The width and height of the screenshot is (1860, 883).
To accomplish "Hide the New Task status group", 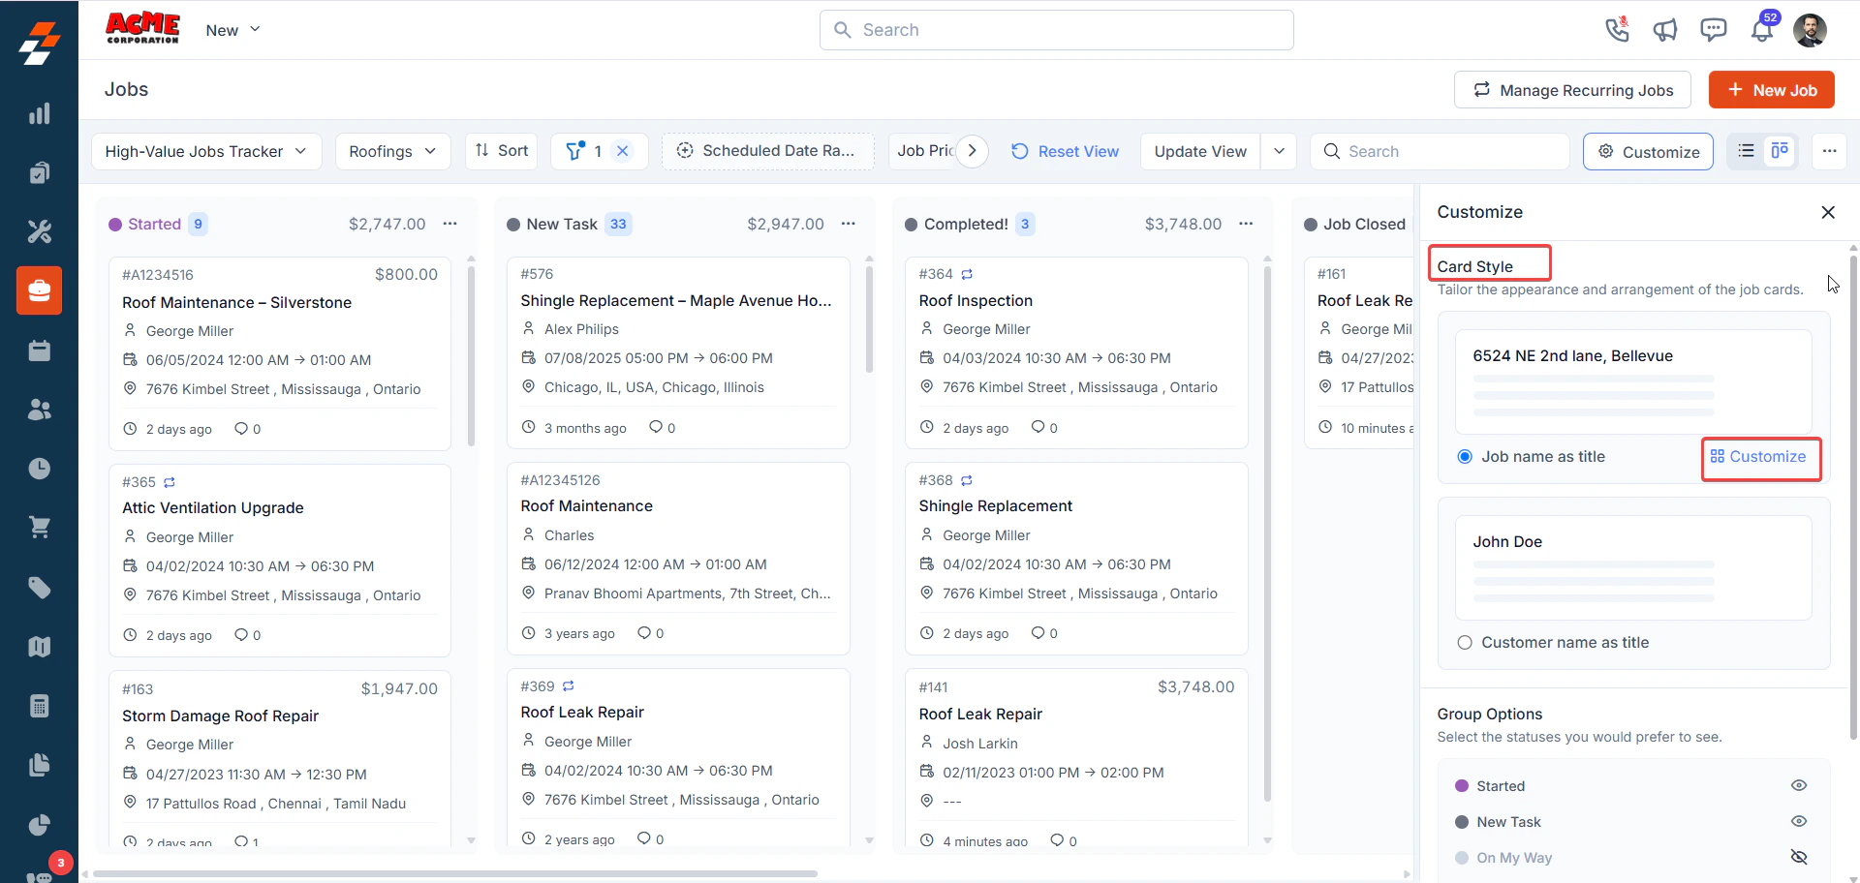I will pyautogui.click(x=1799, y=821).
